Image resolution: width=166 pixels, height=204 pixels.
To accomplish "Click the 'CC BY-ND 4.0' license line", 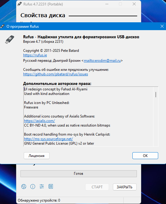I will click(x=67, y=125).
